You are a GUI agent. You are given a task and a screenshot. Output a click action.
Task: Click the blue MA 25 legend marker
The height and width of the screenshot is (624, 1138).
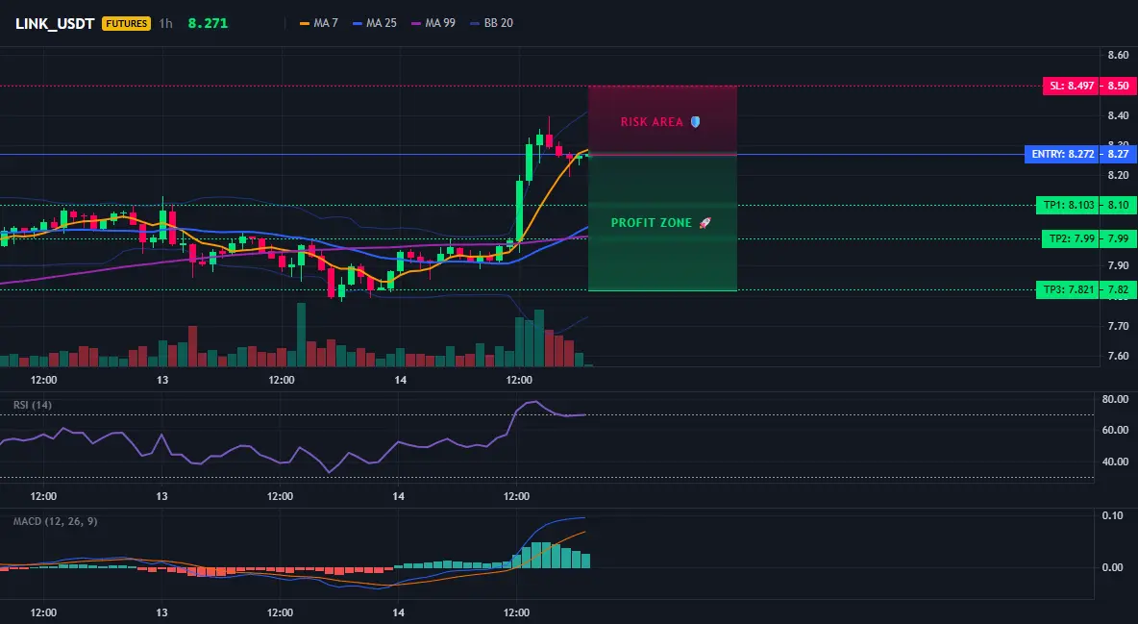coord(358,23)
